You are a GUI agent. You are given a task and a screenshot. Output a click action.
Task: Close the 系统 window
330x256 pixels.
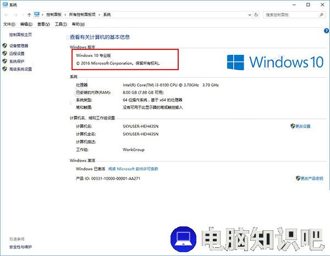322,4
